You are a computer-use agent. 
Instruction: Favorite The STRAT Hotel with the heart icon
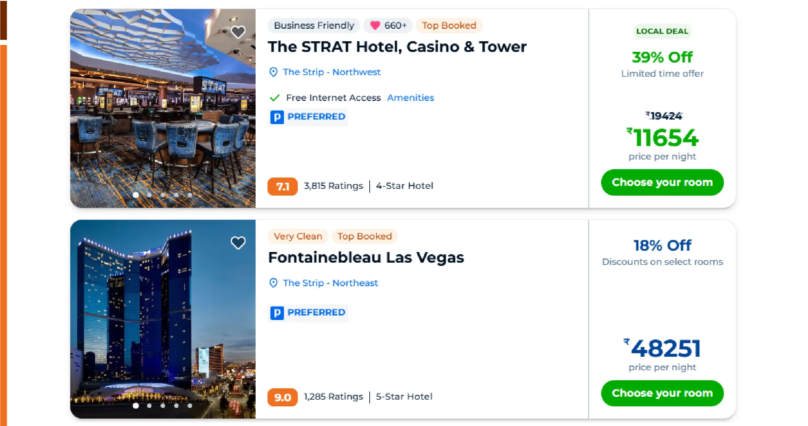238,31
